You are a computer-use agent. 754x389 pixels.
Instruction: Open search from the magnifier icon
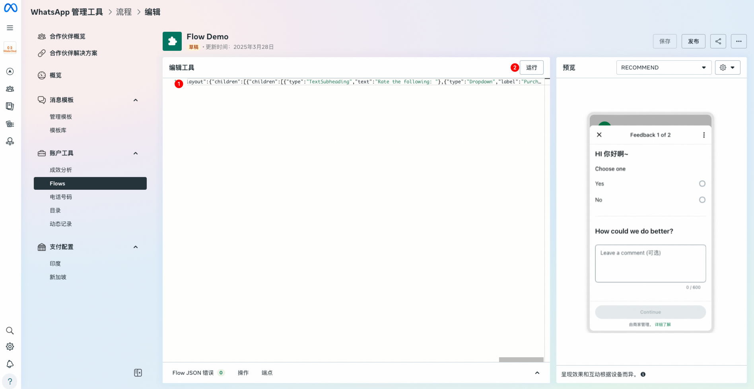(10, 331)
